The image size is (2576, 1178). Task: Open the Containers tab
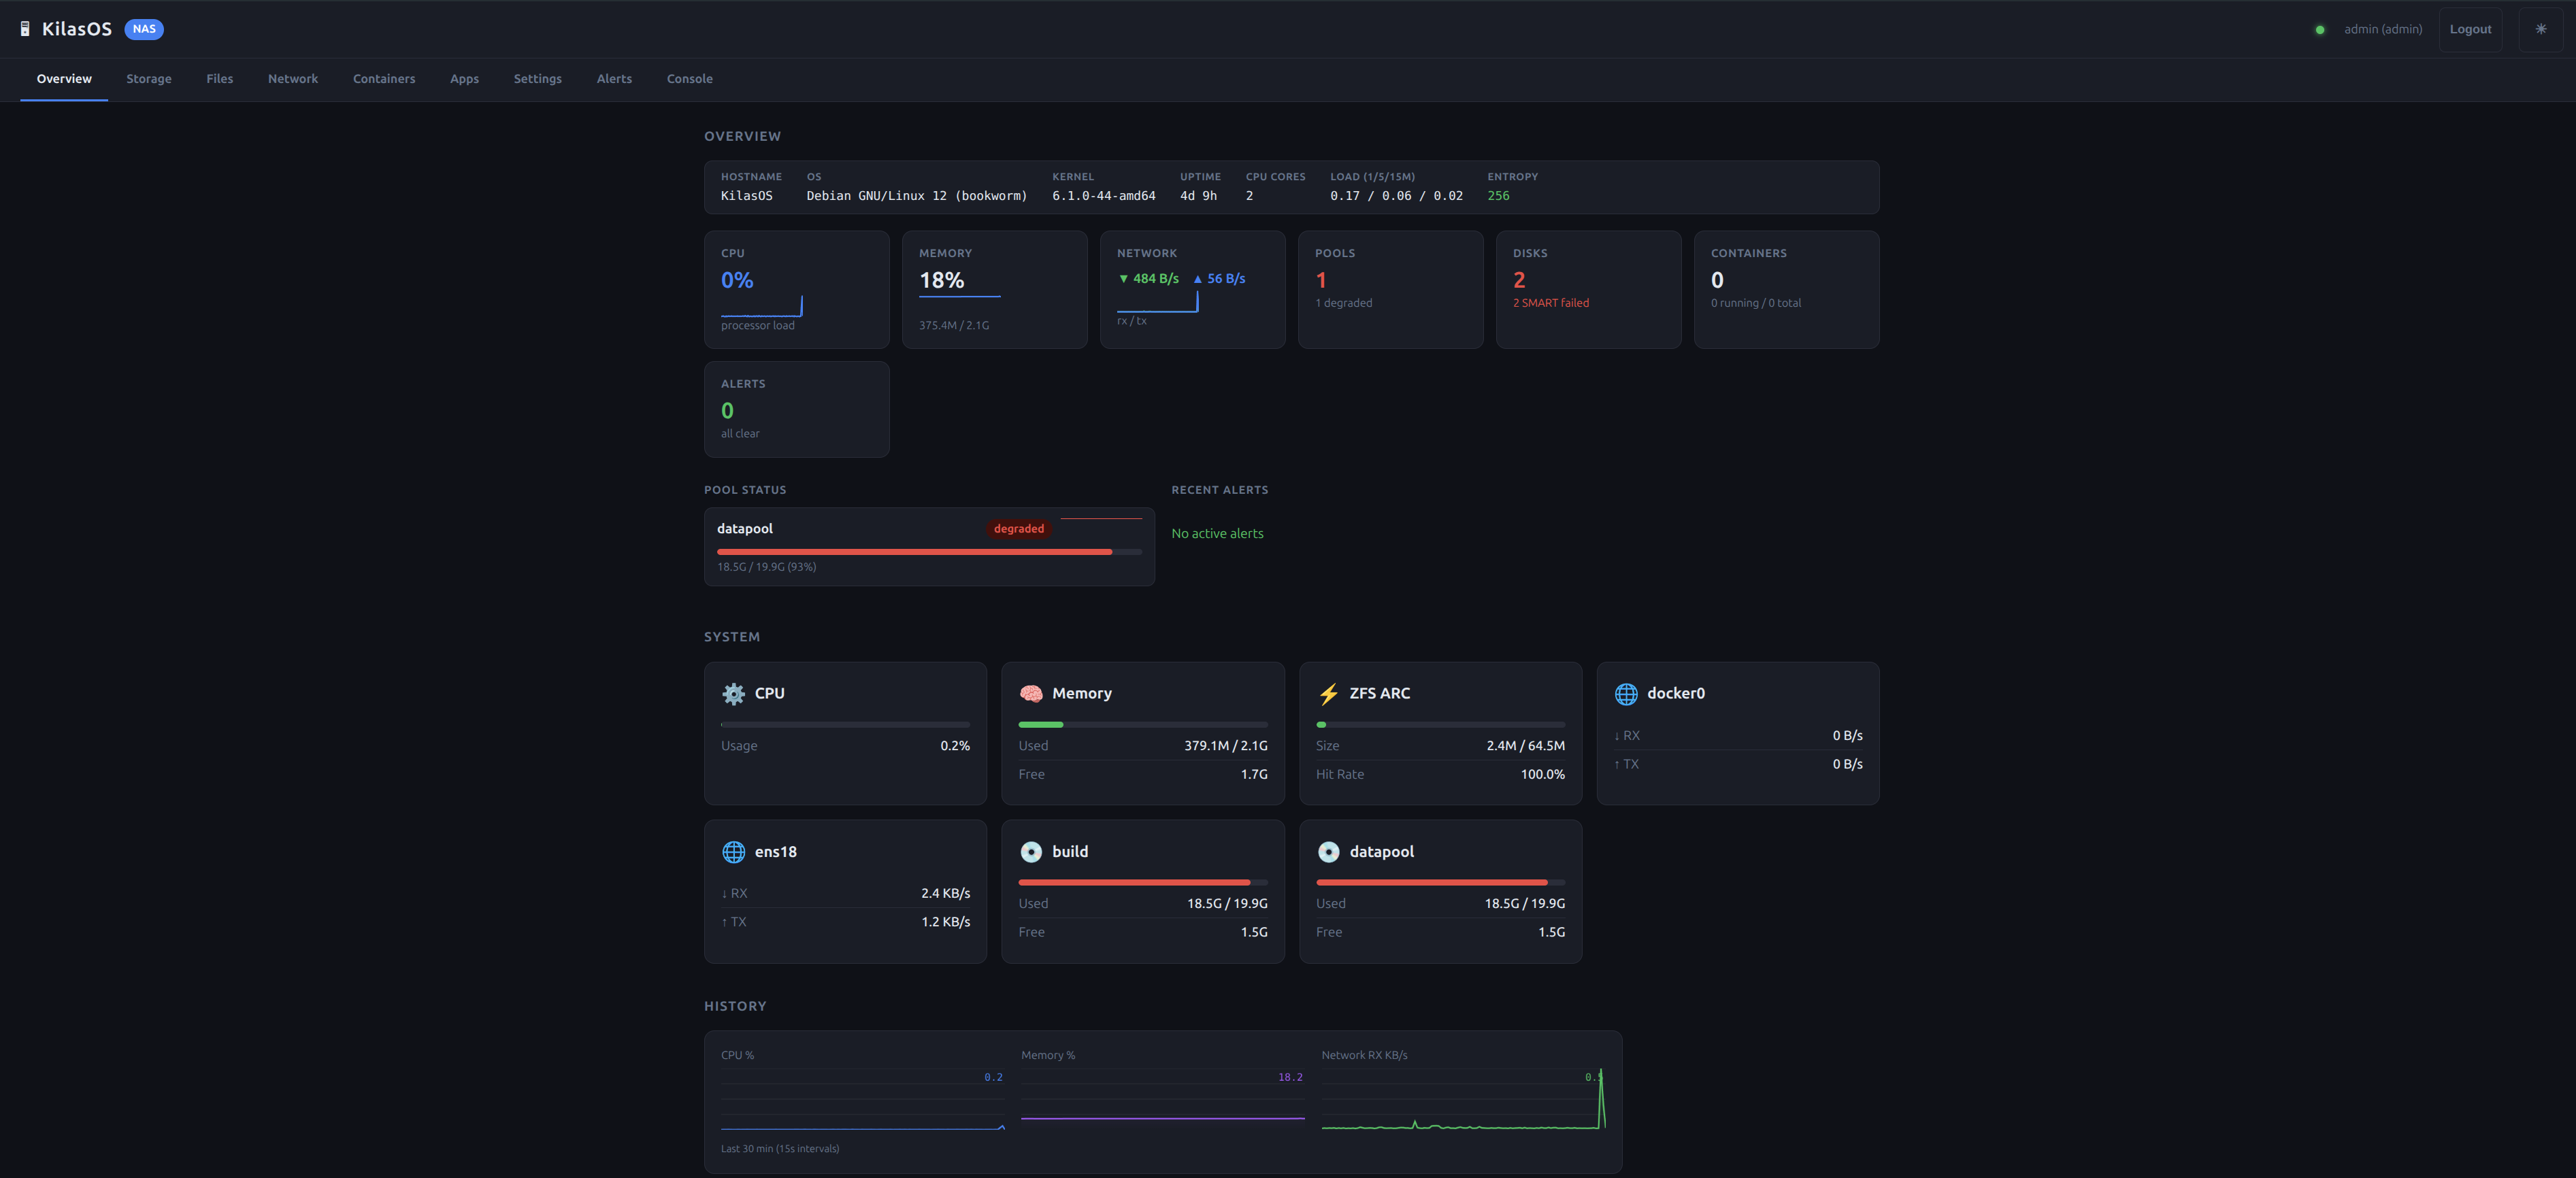(384, 79)
